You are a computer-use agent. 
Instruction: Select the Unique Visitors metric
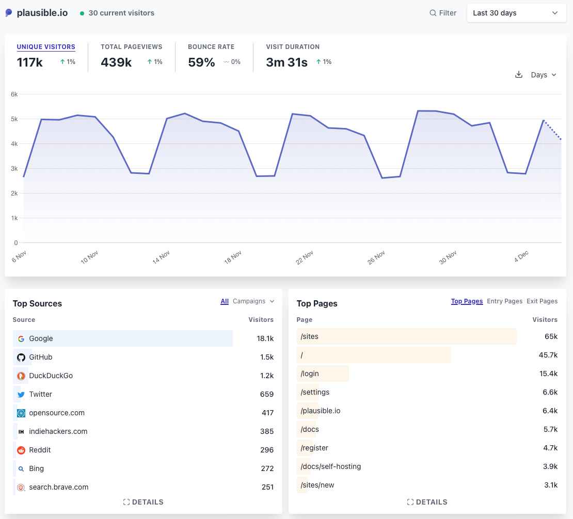(46, 47)
